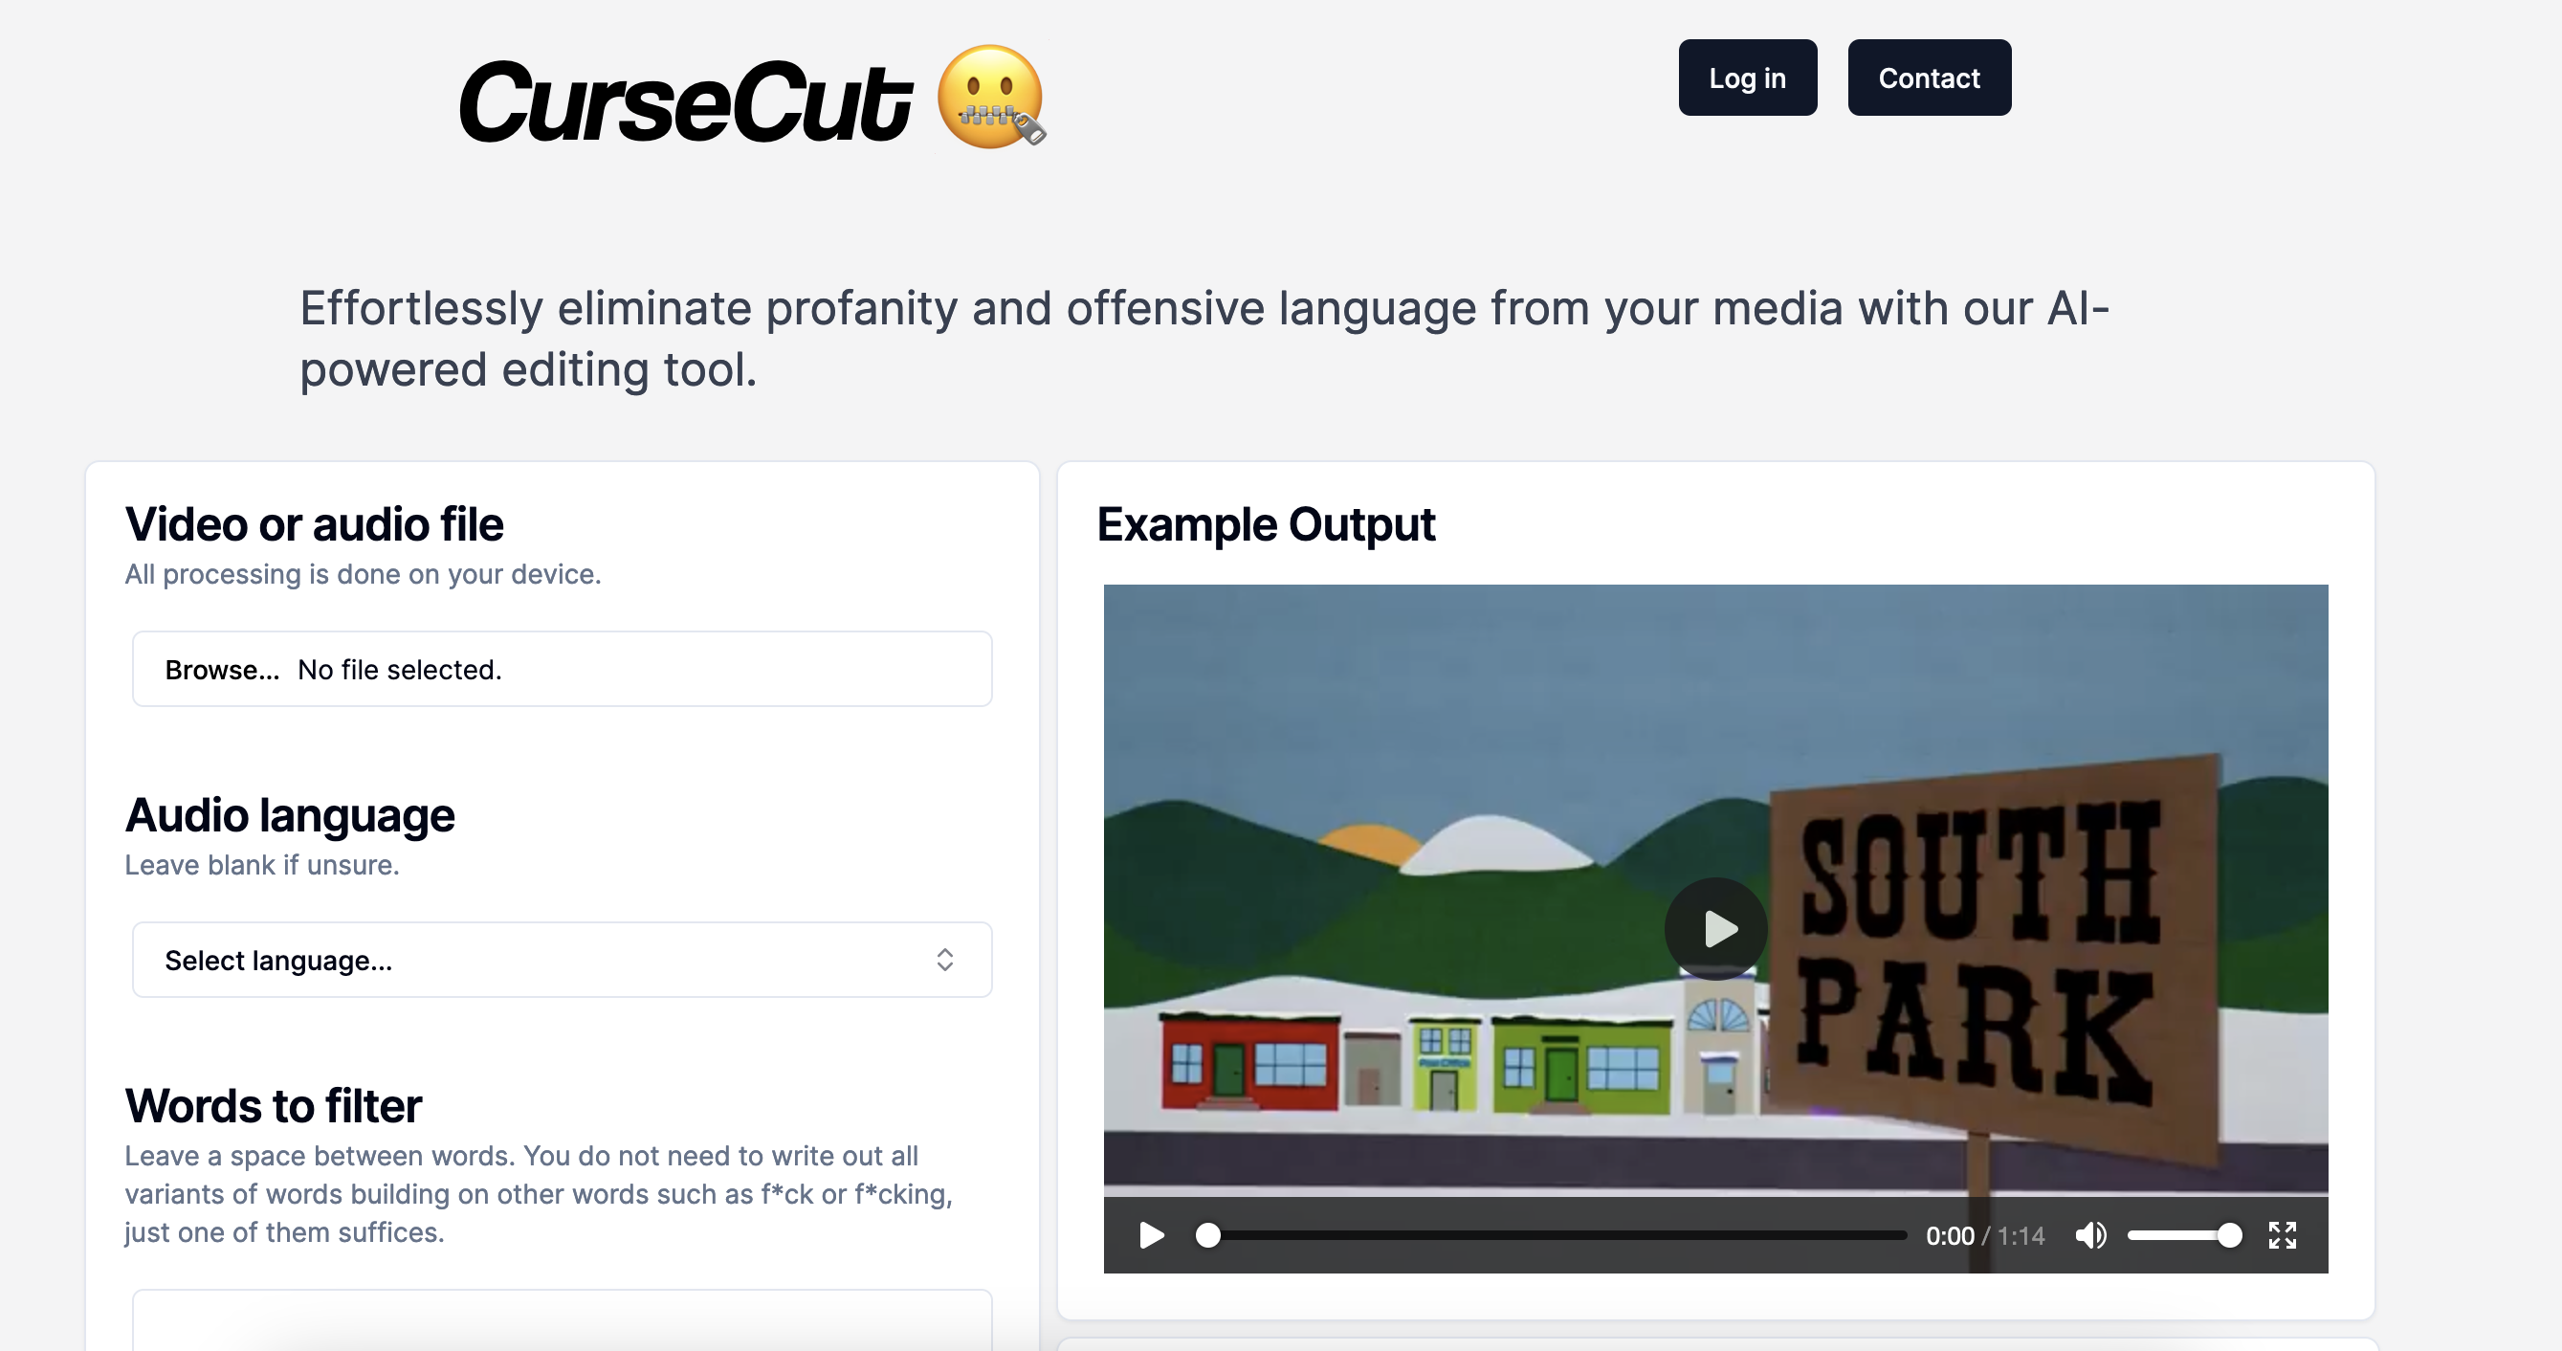Click the 0:00 / 1:14 time display
Image resolution: width=2562 pixels, height=1351 pixels.
(x=1985, y=1235)
